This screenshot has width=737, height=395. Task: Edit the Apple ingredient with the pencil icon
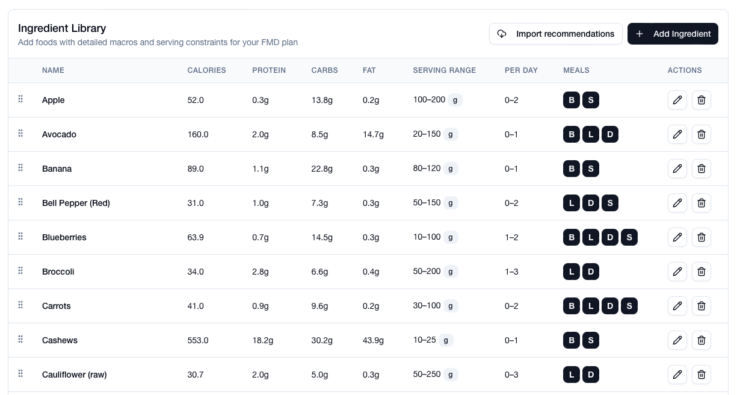point(677,100)
